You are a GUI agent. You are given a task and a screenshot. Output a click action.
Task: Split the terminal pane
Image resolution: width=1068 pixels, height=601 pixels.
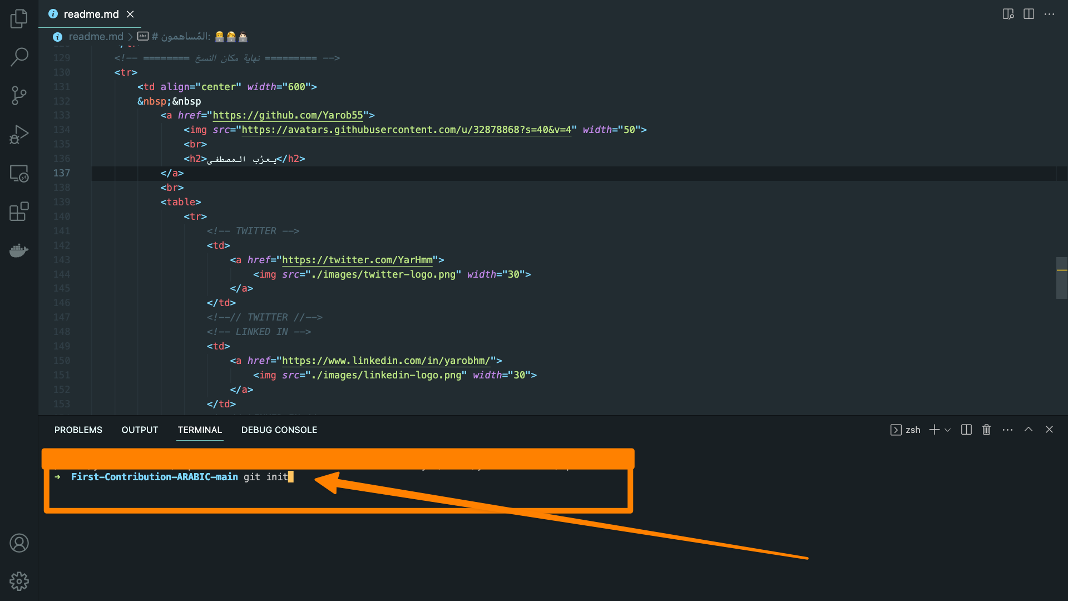966,430
